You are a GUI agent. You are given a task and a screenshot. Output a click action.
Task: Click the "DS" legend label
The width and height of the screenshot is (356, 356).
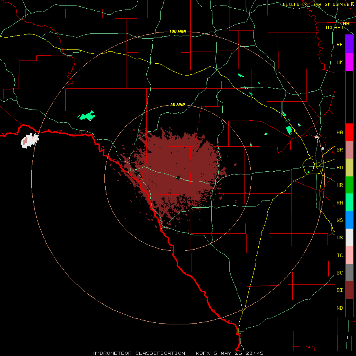(x=339, y=238)
